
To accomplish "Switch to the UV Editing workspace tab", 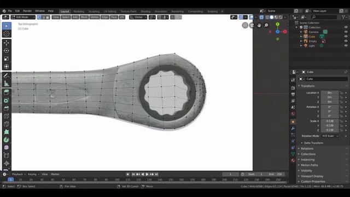I will click(x=110, y=11).
